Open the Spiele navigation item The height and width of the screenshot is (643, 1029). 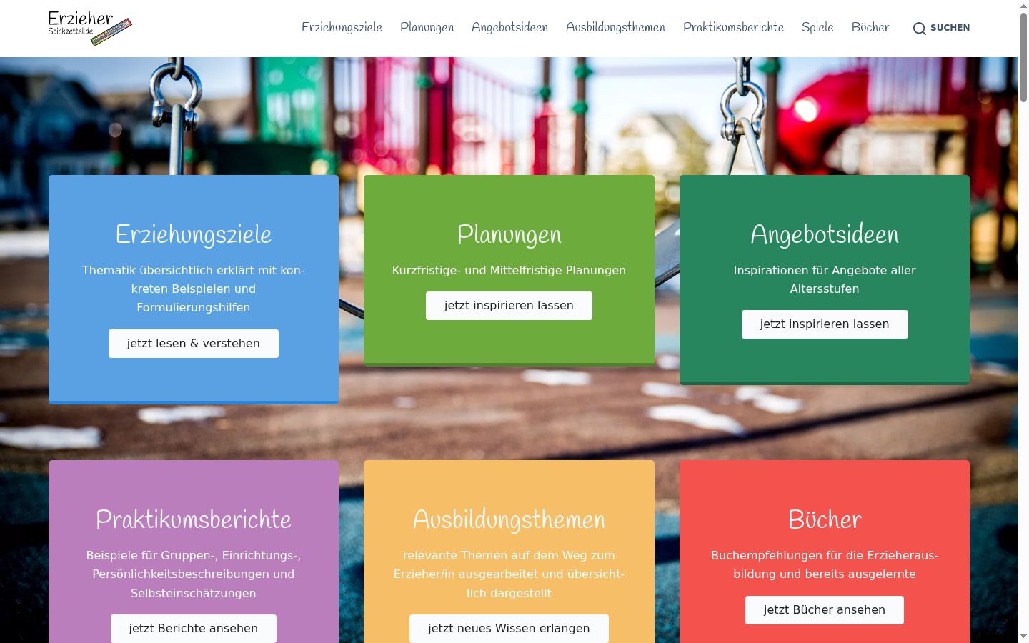[817, 27]
